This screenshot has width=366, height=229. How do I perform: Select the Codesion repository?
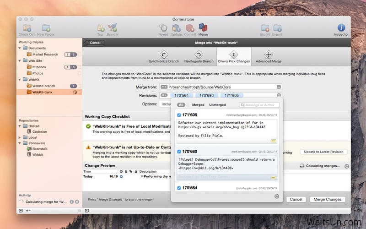click(x=39, y=131)
